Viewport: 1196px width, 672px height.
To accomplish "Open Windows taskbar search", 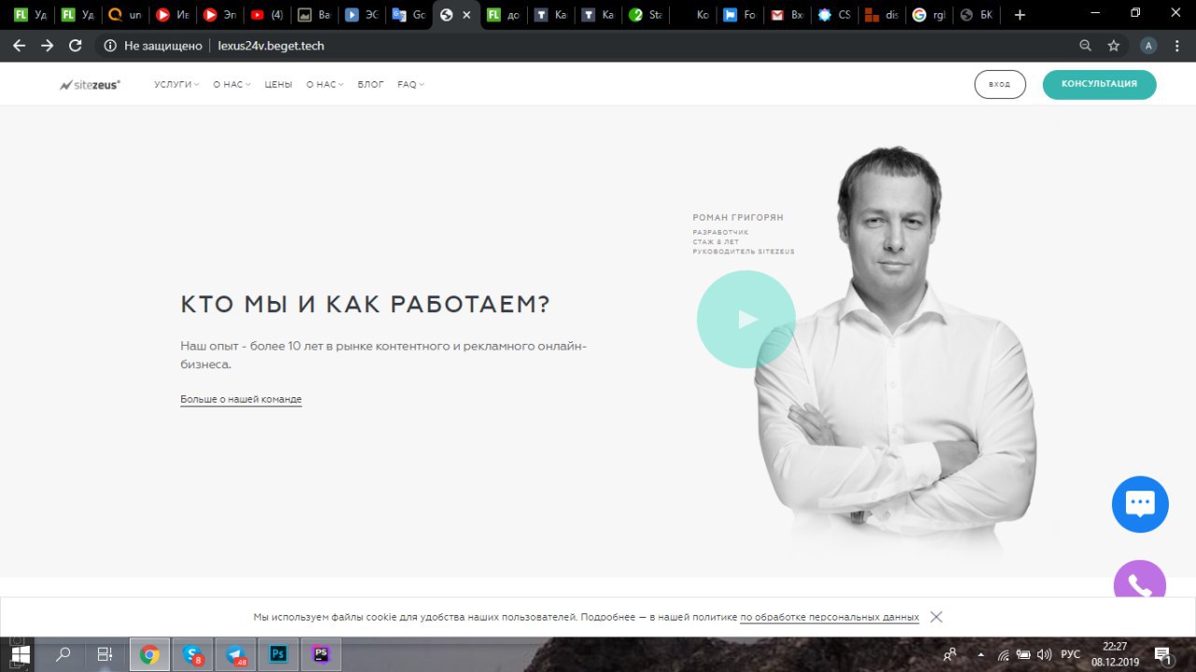I will [64, 654].
